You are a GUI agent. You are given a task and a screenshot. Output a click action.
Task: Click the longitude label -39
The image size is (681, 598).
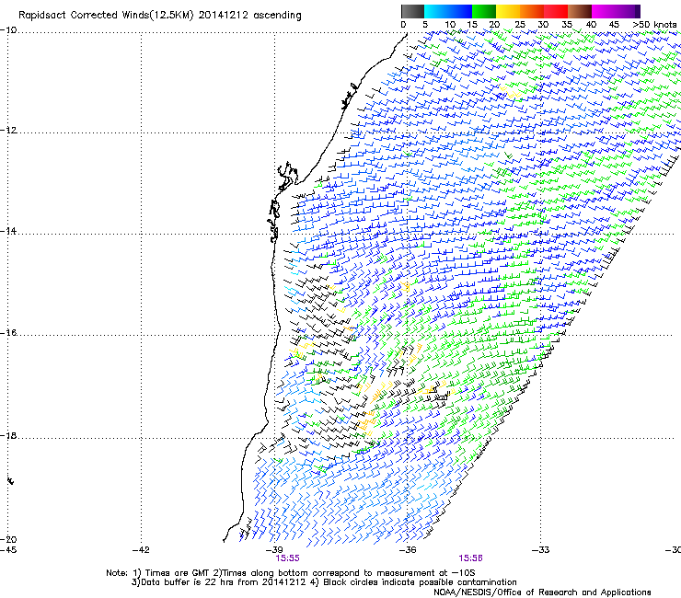point(274,550)
